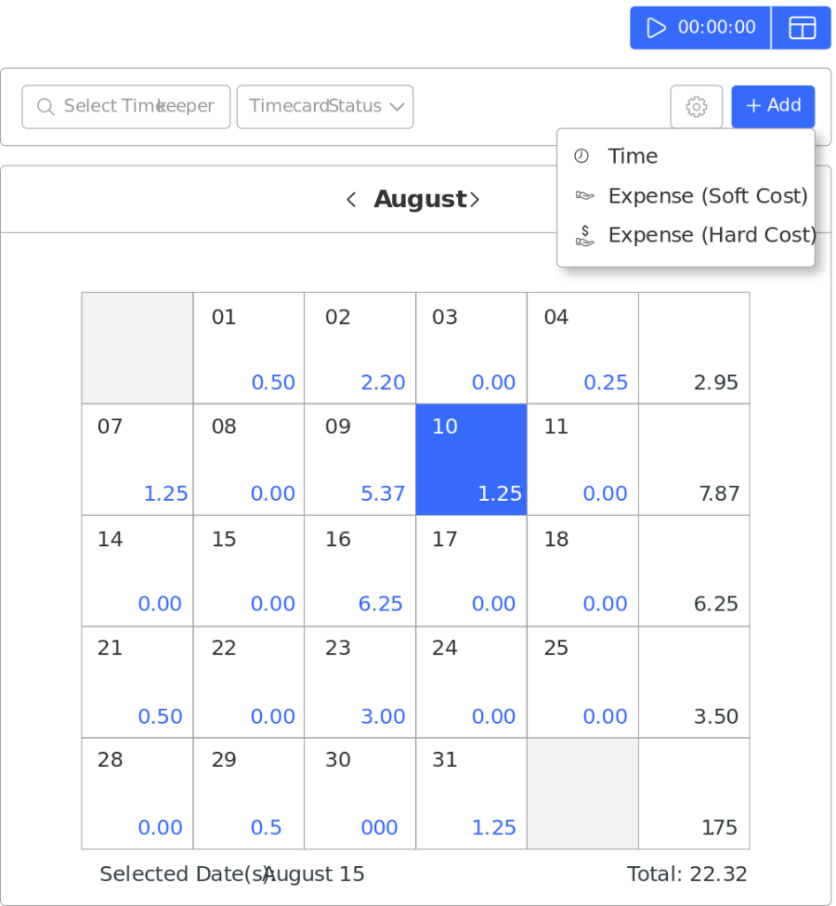
Task: Choose Time from the Add menu
Action: (633, 157)
